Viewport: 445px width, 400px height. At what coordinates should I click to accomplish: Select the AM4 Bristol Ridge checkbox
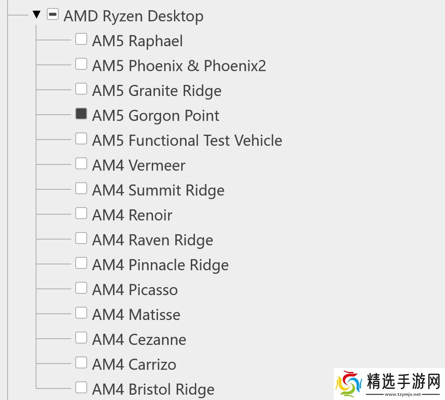pyautogui.click(x=81, y=388)
